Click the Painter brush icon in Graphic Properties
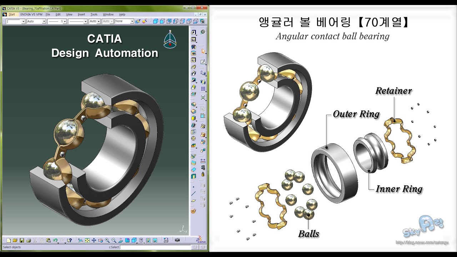 pos(137,21)
